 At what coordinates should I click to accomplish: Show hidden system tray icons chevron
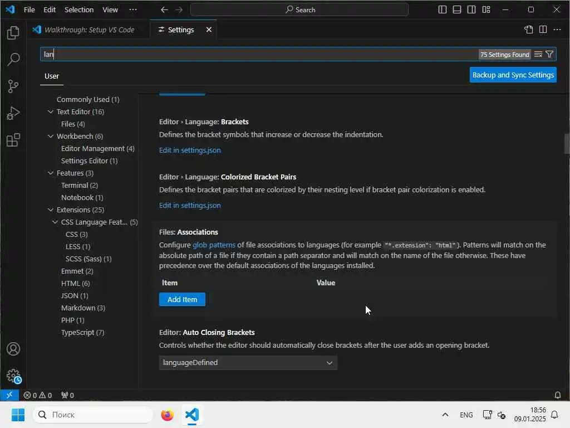click(445, 415)
